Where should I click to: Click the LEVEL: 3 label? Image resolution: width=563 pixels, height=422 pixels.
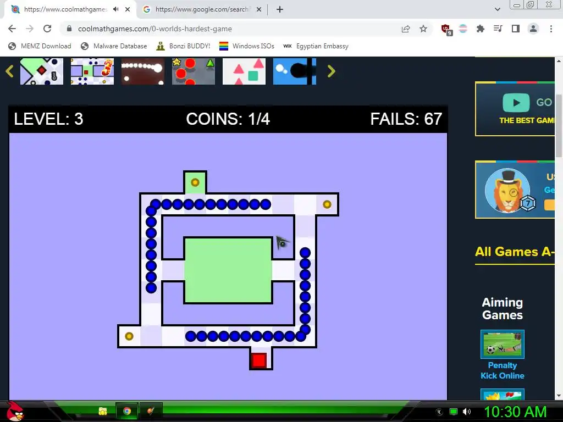[48, 119]
